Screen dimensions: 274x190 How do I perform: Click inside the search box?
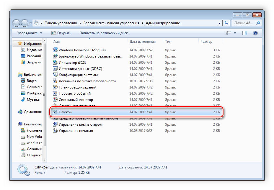245,23
